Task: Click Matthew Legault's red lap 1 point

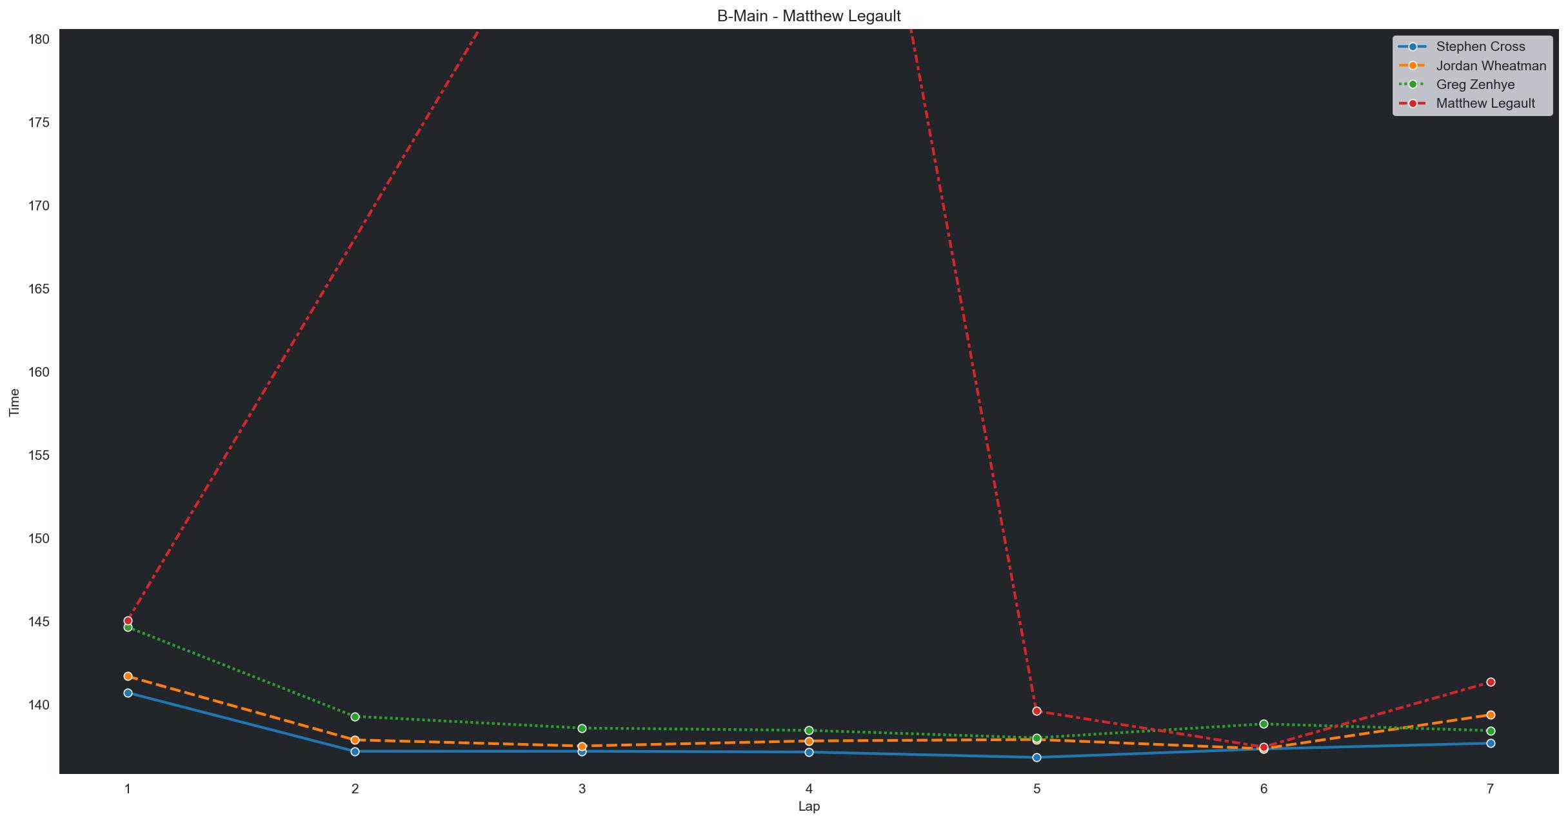Action: click(x=128, y=620)
